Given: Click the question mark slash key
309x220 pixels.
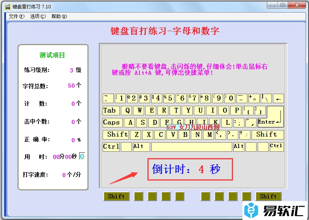Looking at the screenshot, I should (x=245, y=135).
